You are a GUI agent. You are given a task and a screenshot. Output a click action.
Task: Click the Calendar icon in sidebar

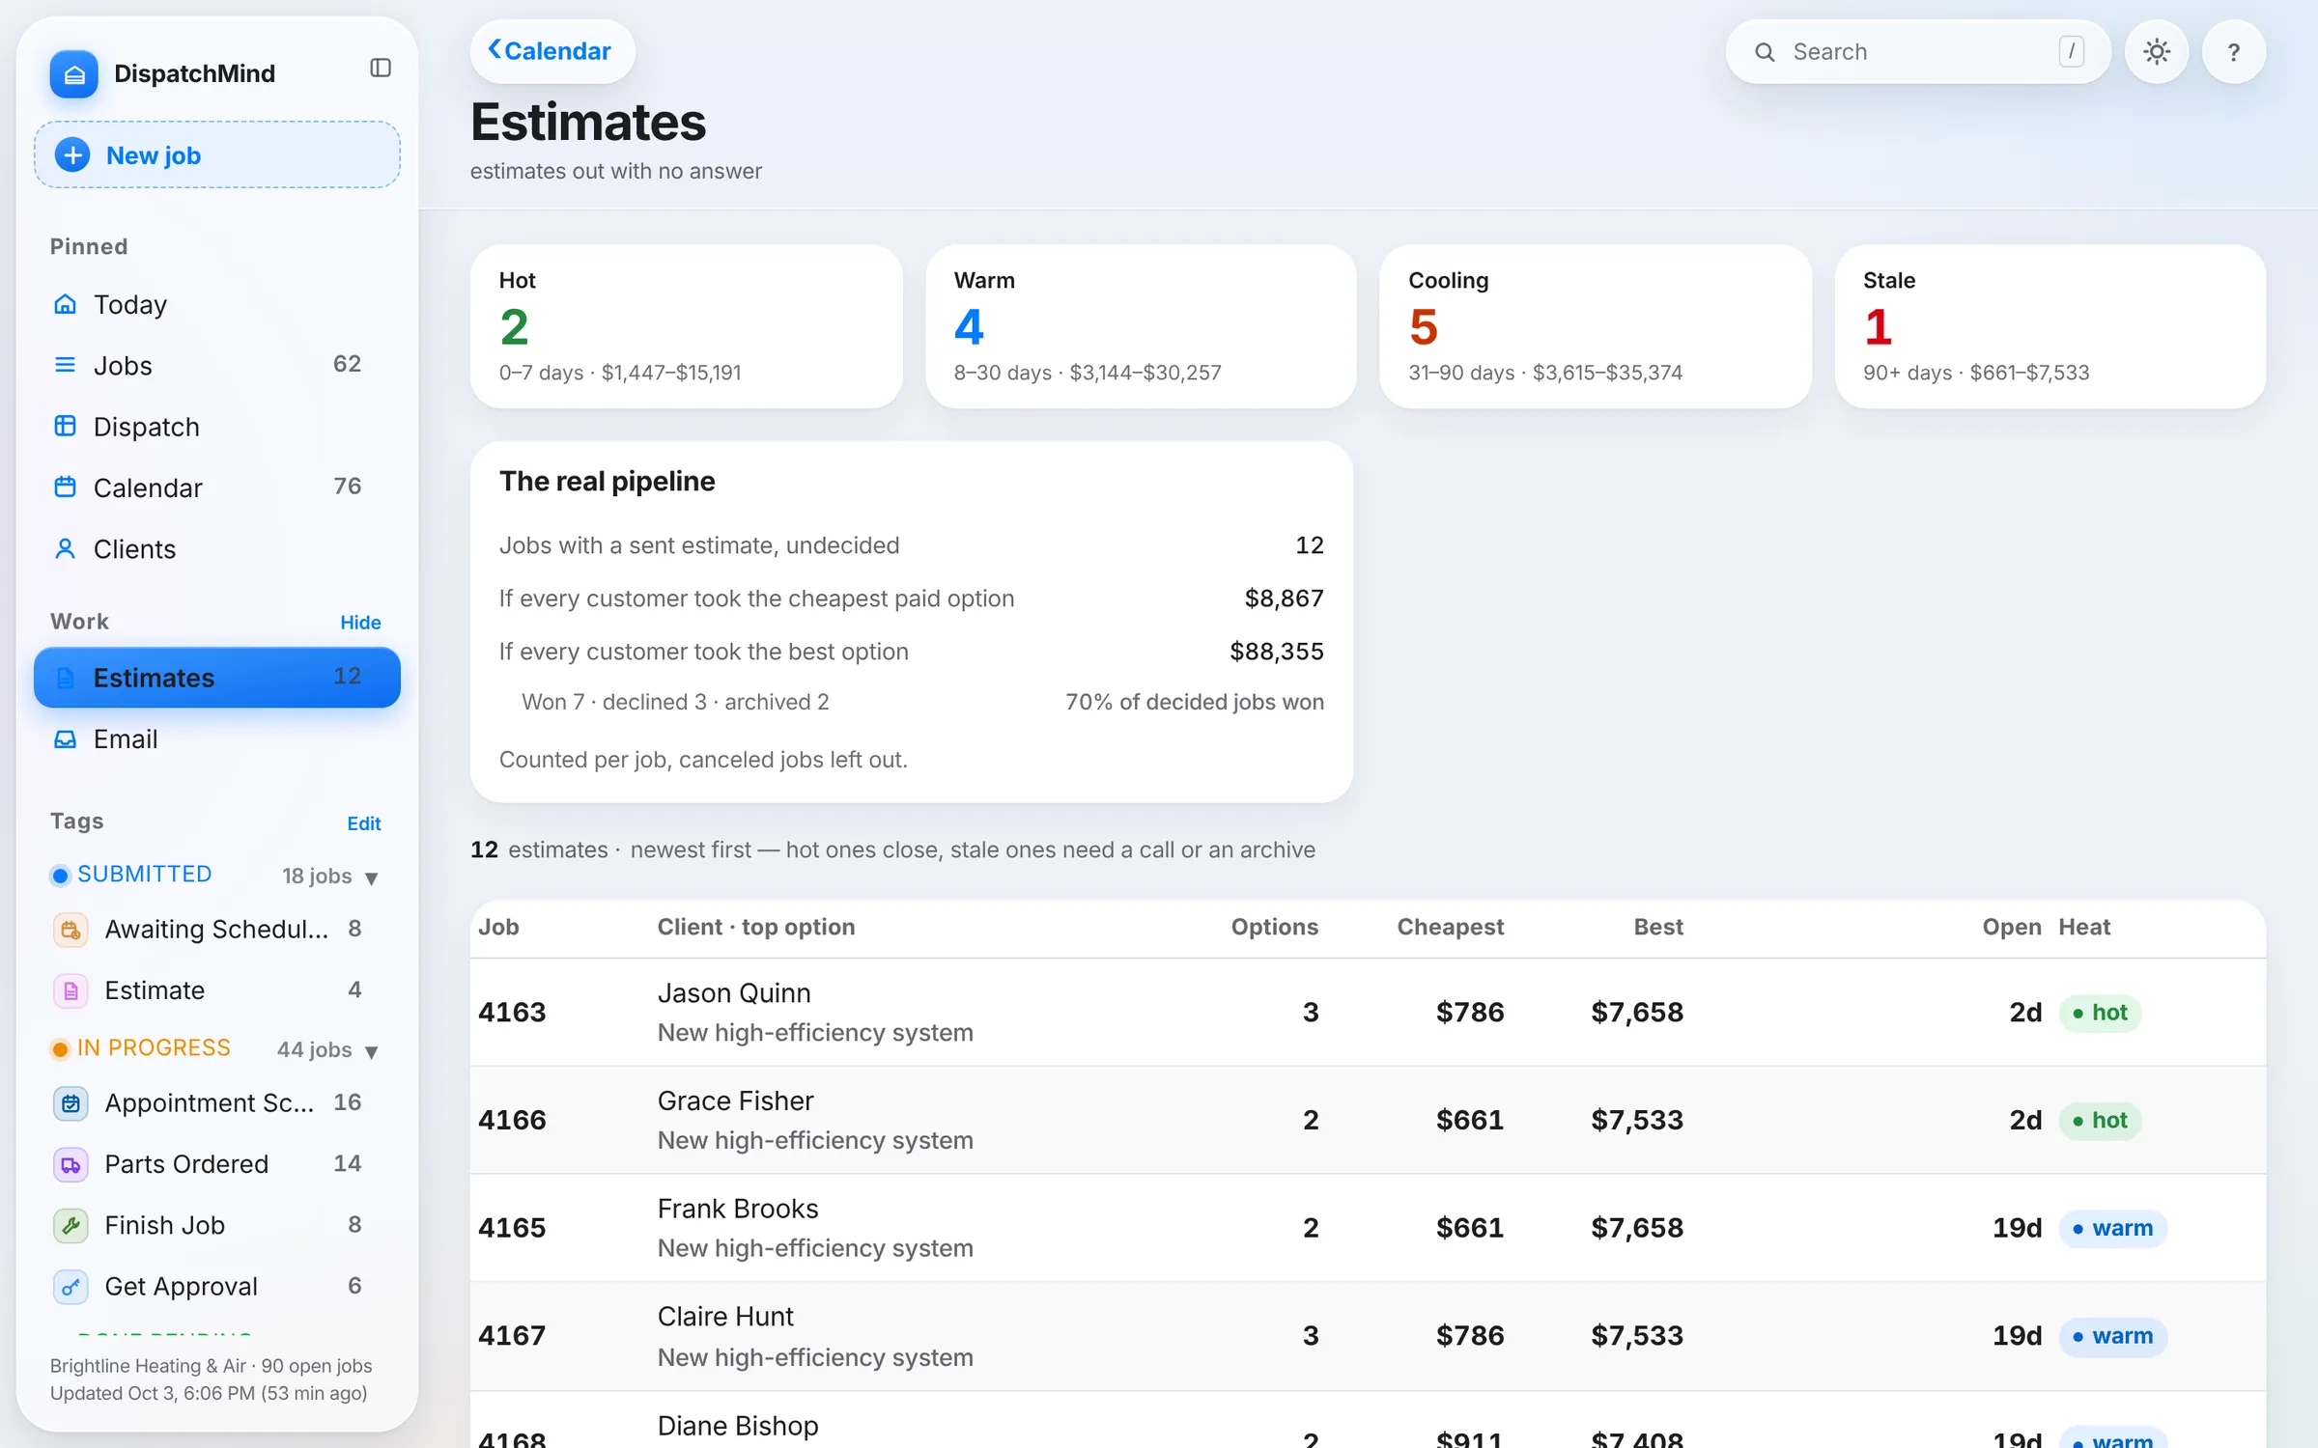point(65,487)
